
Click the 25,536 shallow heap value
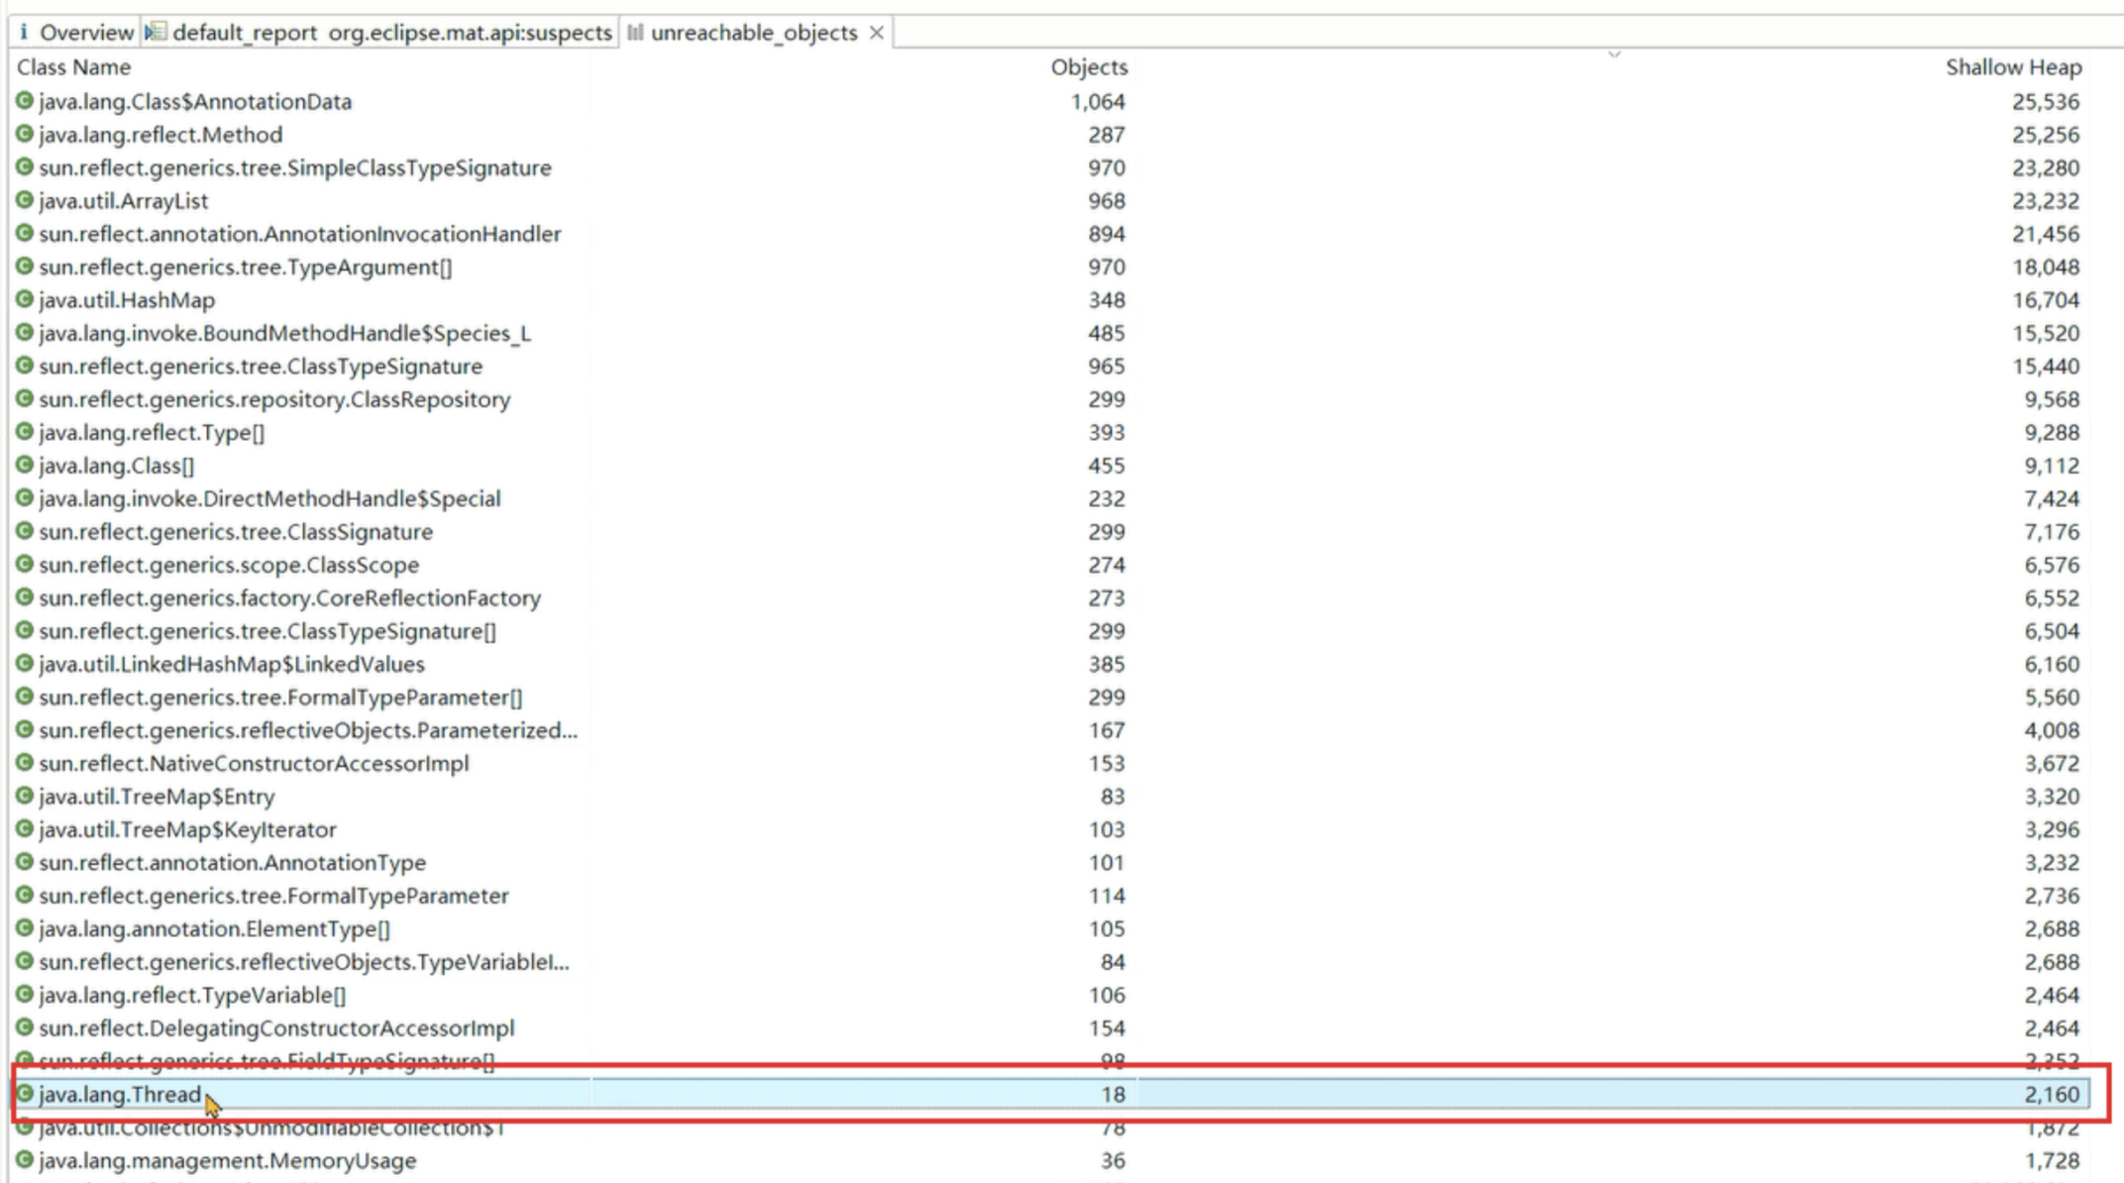click(2045, 101)
